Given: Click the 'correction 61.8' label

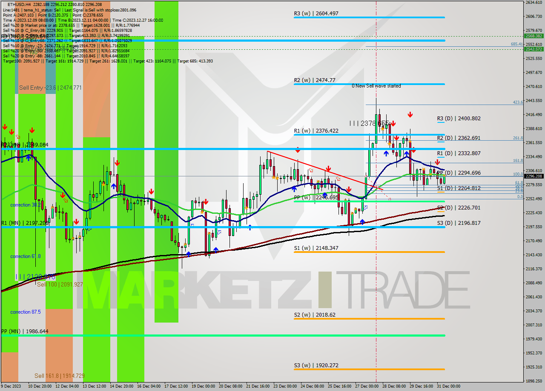Looking at the screenshot, I should 26,256.
